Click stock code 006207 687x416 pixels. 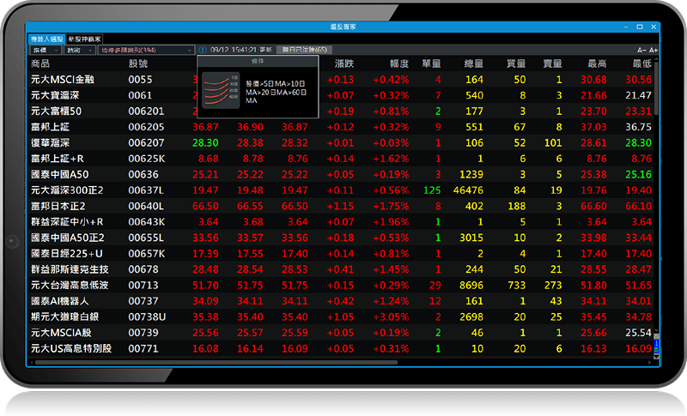146,142
